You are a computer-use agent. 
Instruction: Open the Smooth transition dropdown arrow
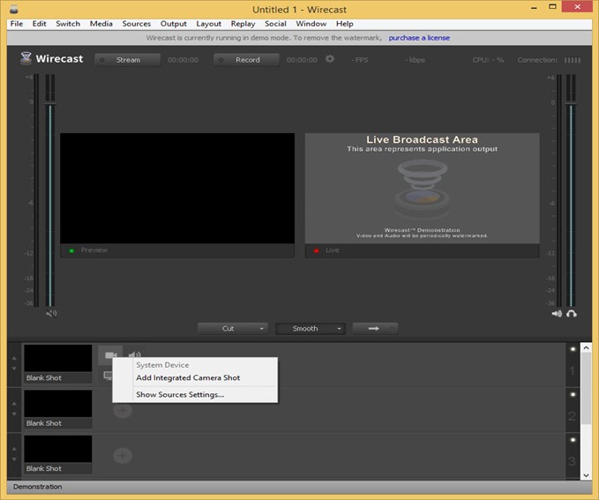point(340,329)
